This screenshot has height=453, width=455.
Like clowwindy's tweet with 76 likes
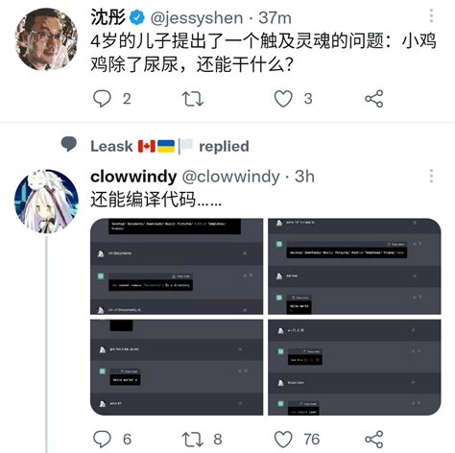[283, 439]
